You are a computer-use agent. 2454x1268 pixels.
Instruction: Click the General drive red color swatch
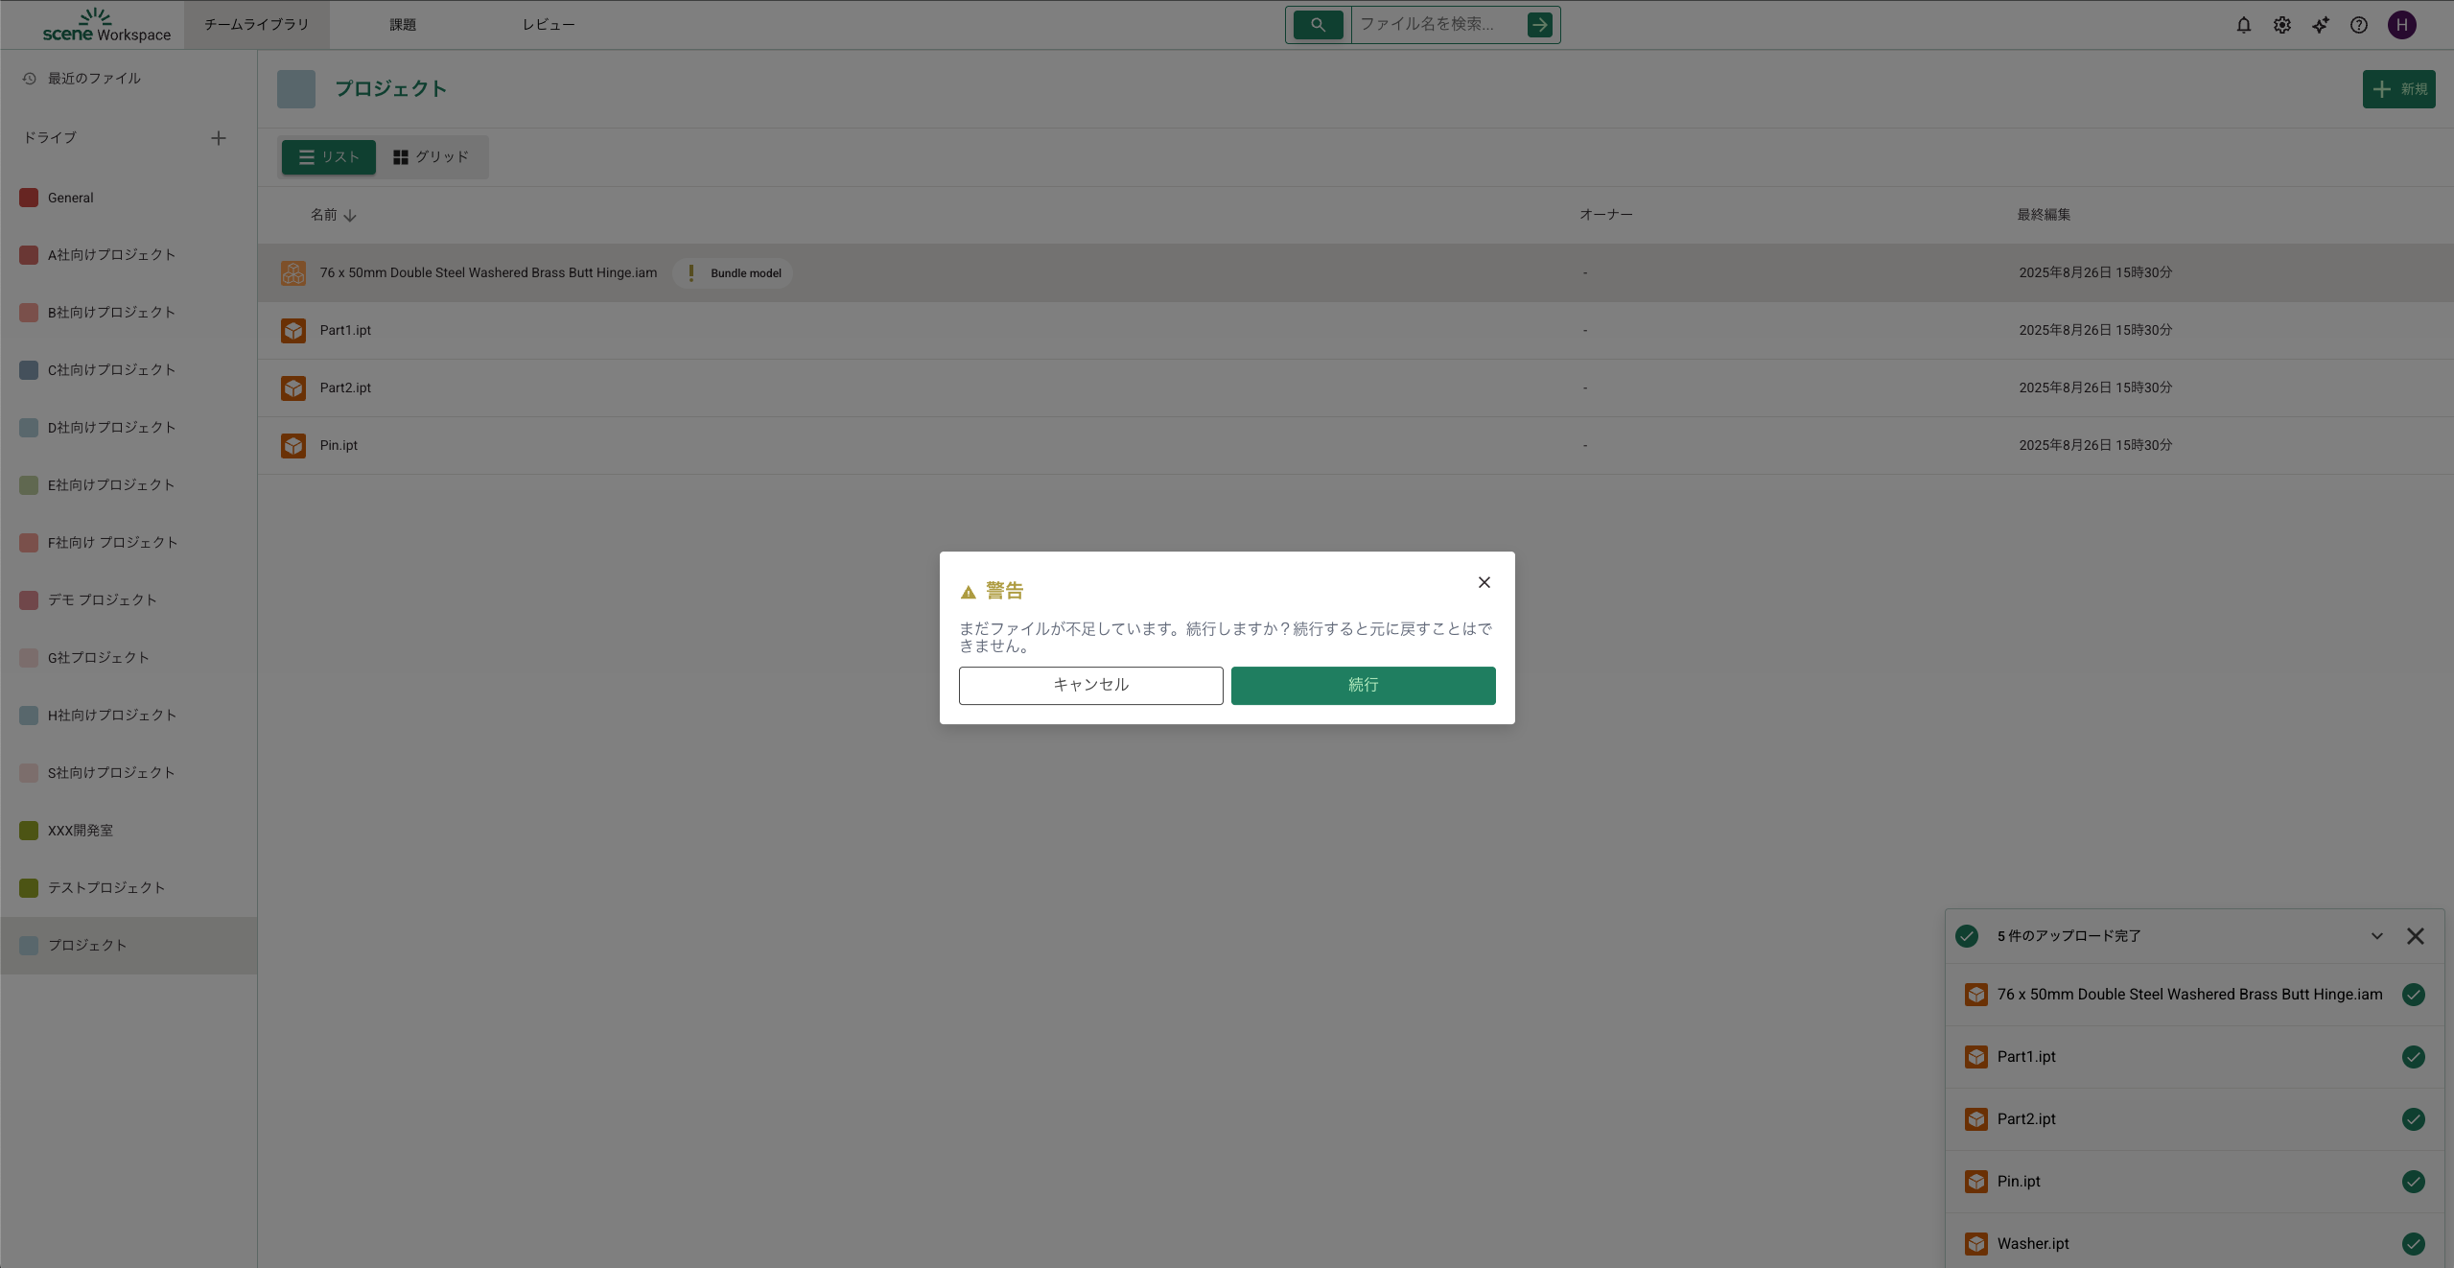click(x=29, y=198)
